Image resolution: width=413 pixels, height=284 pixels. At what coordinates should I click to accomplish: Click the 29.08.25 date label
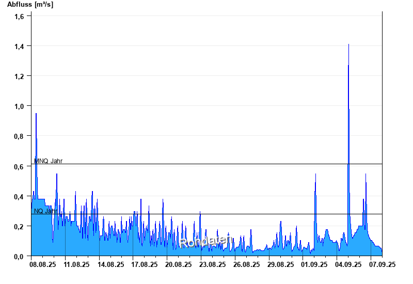(280, 264)
